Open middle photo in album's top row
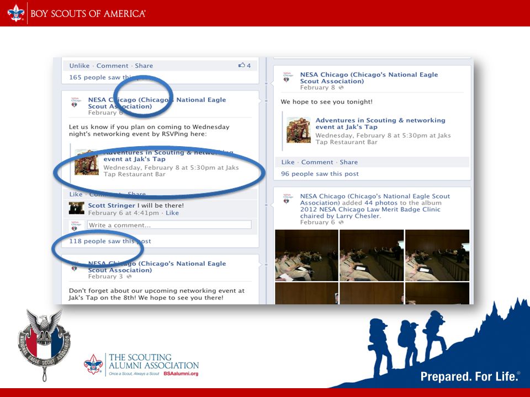530x397 pixels. tap(372, 255)
